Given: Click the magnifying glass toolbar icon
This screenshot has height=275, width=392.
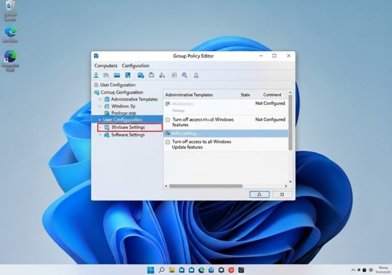Looking at the screenshot, I should tap(184, 75).
